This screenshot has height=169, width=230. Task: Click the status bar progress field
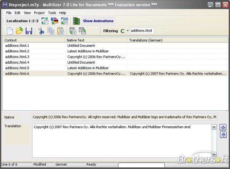point(141,165)
